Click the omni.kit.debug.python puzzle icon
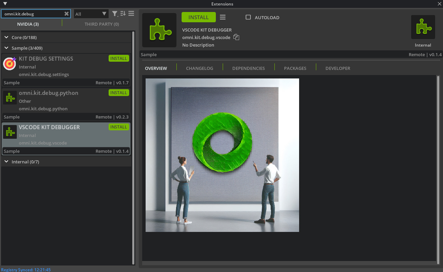Screen dimensions: 443x272 10,98
